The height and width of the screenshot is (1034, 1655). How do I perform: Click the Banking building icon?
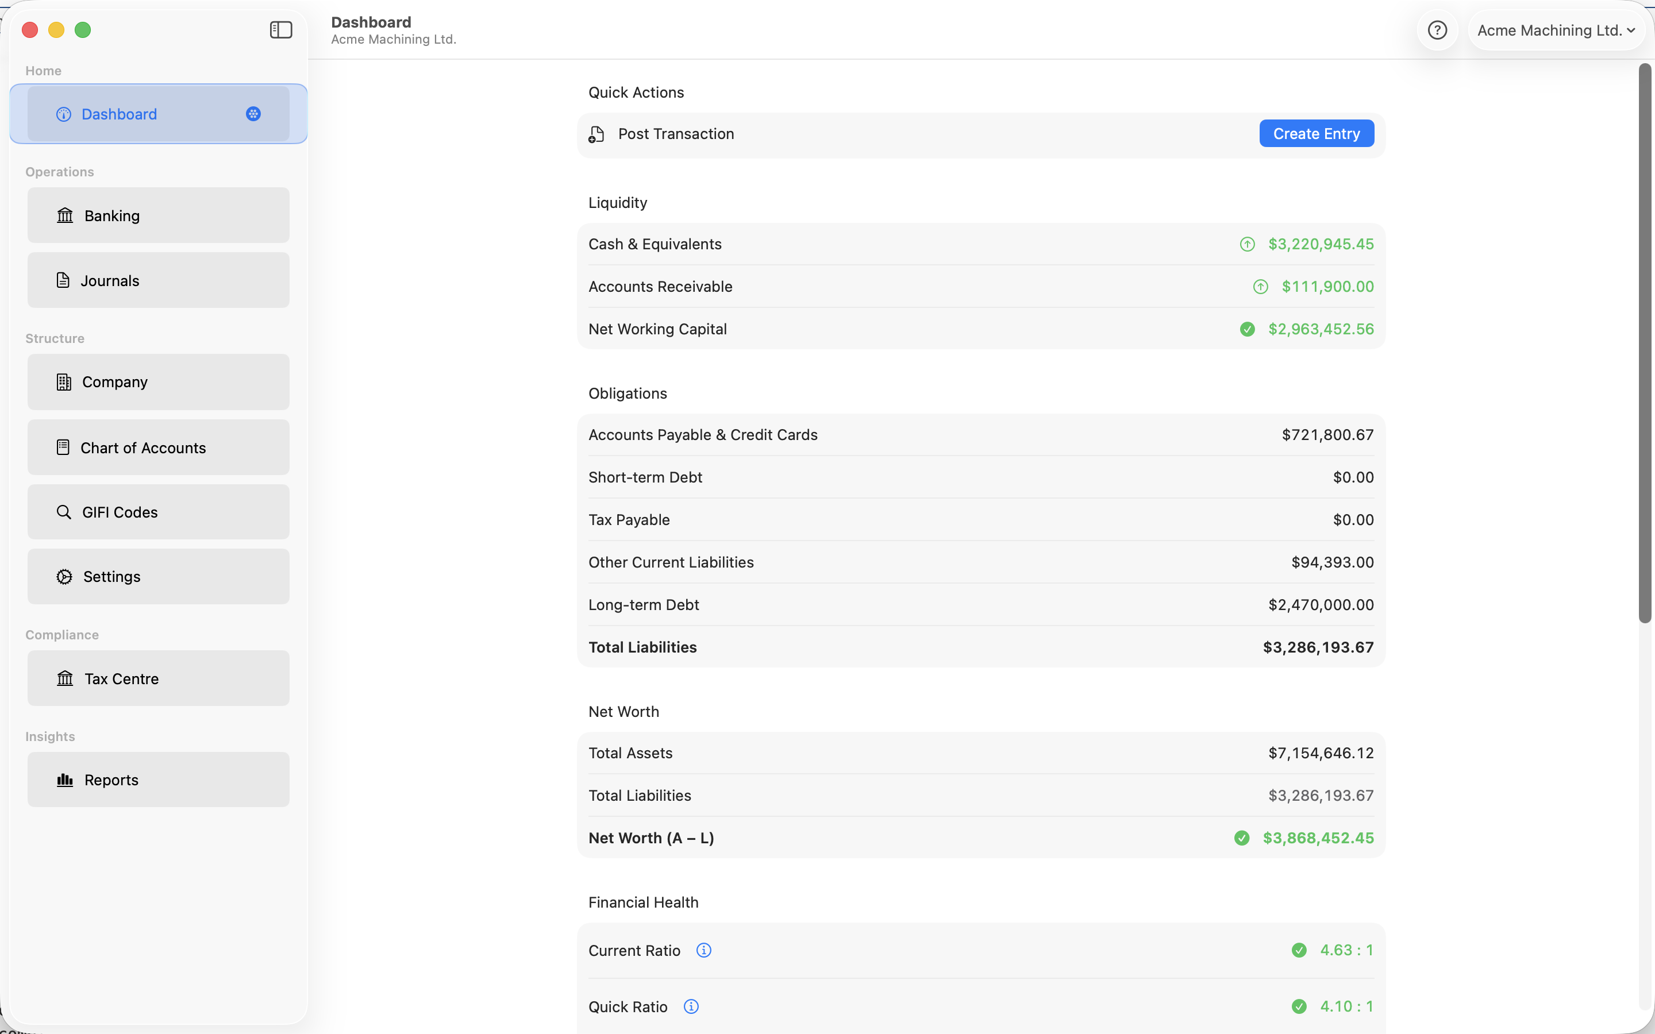[65, 215]
